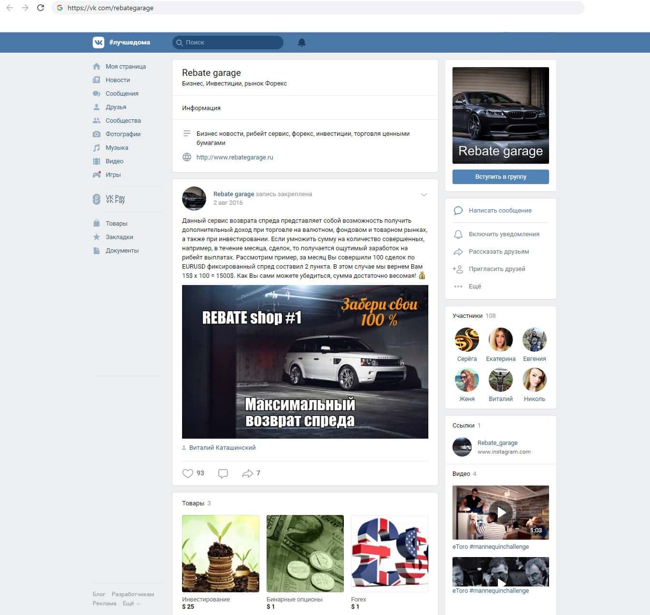Image resolution: width=650 pixels, height=615 pixels.
Task: Open the footer Ещё dropdown
Action: click(x=131, y=603)
